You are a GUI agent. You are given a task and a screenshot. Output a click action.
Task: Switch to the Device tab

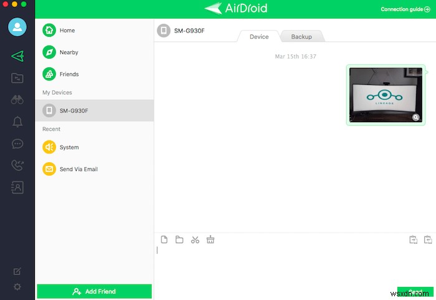click(x=259, y=37)
